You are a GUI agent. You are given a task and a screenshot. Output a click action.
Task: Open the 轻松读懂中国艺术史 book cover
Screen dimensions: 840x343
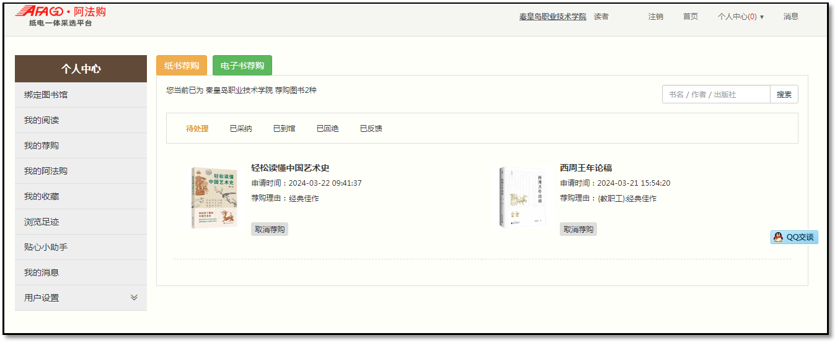point(214,198)
